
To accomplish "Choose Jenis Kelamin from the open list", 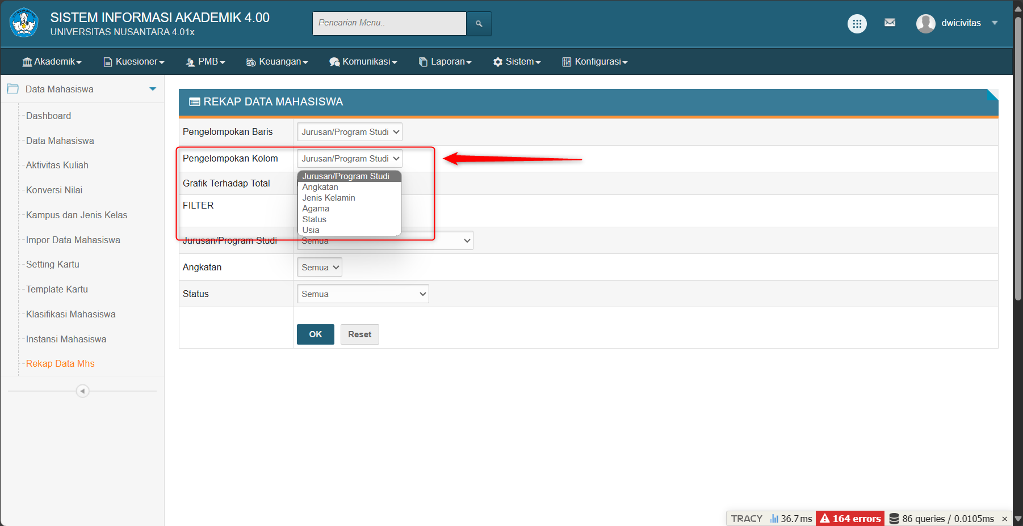I will 329,198.
